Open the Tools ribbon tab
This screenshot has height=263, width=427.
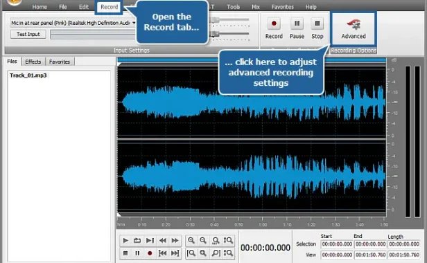234,7
